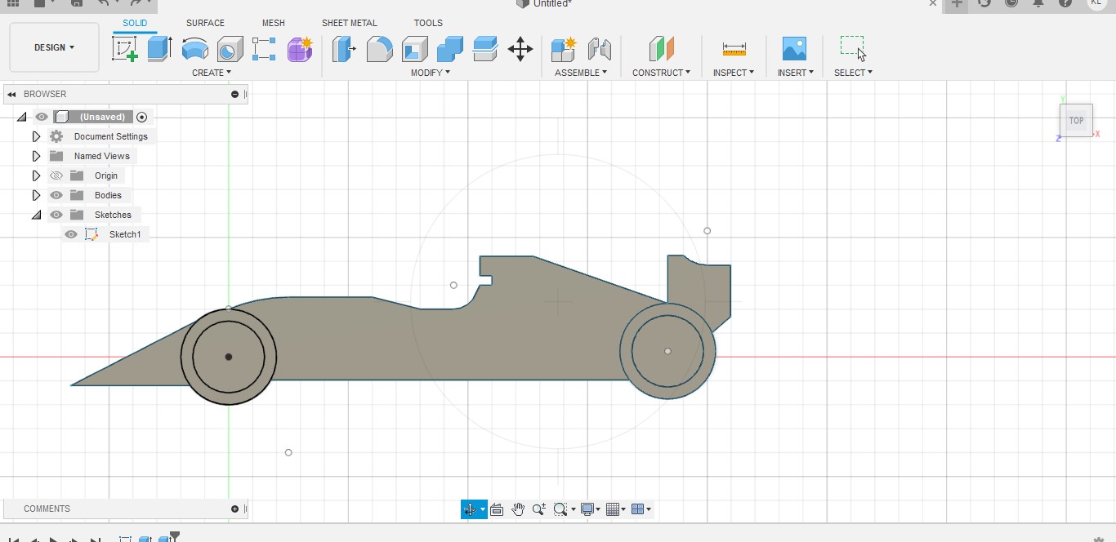
Task: Click the Rectangular Pattern icon
Action: [x=264, y=49]
